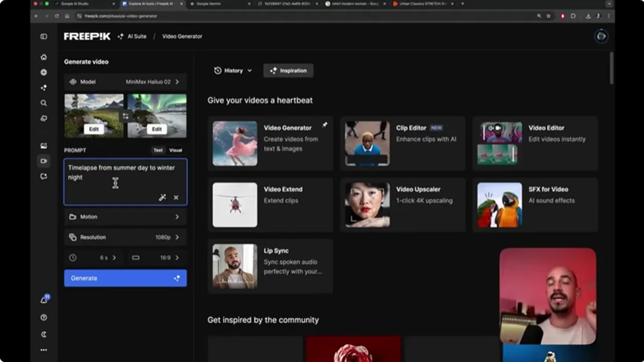Open the SFX for Video card

(535, 205)
